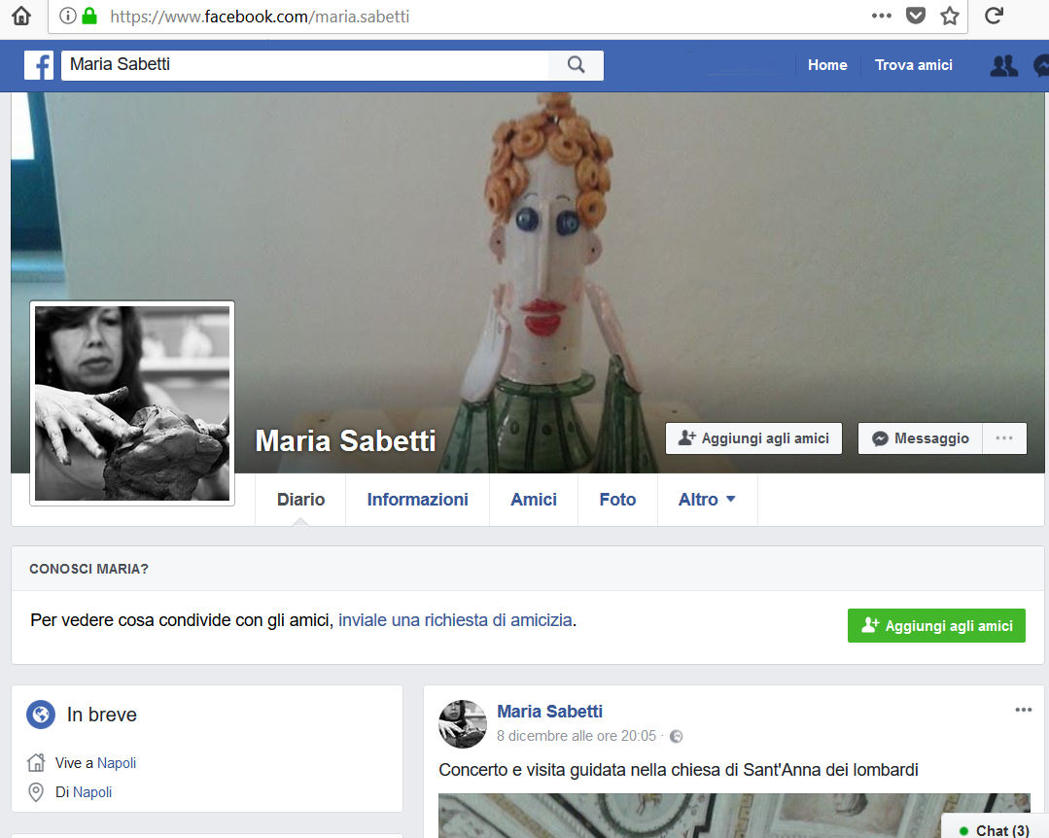Open post options dots on Maria's post
Screen dimensions: 1049x838
(1023, 710)
